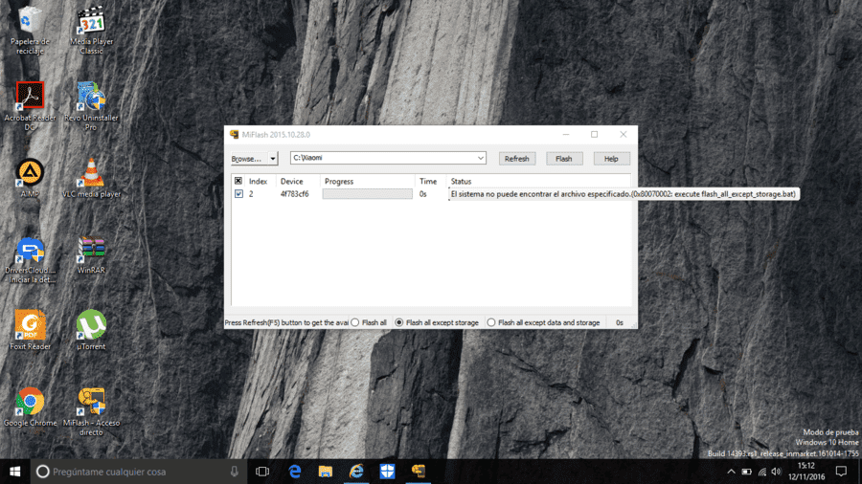Click the Status column header
The height and width of the screenshot is (484, 862).
pyautogui.click(x=538, y=181)
